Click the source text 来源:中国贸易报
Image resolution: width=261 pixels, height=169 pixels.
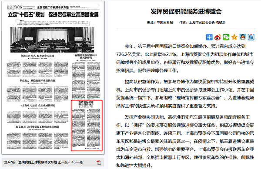pos(160,23)
